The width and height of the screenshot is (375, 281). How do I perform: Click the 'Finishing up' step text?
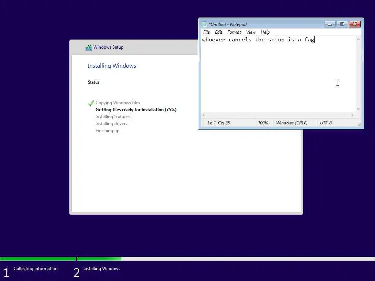click(x=107, y=131)
